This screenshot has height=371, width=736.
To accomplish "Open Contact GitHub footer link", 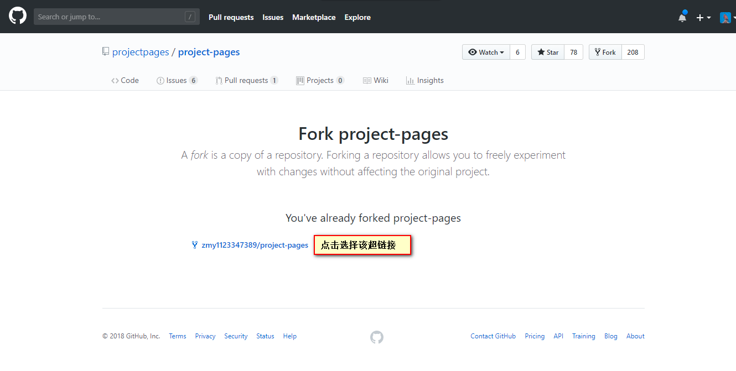I will (x=493, y=336).
